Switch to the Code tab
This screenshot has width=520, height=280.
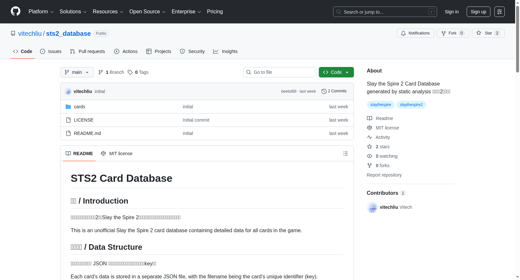[23, 51]
